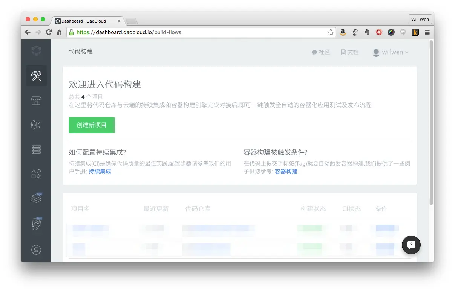Click the Will Wen profile button
This screenshot has width=455, height=292.
420,19
